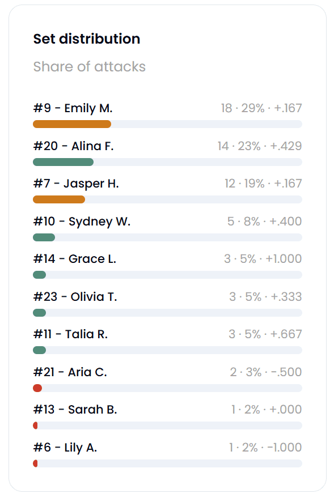Open the #23 - Olivia T. entry
This screenshot has height=498, width=334.
pyautogui.click(x=75, y=297)
